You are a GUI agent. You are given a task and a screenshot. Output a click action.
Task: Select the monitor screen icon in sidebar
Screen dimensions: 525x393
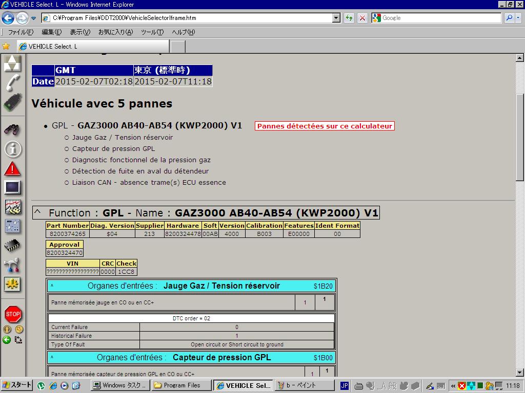click(12, 187)
